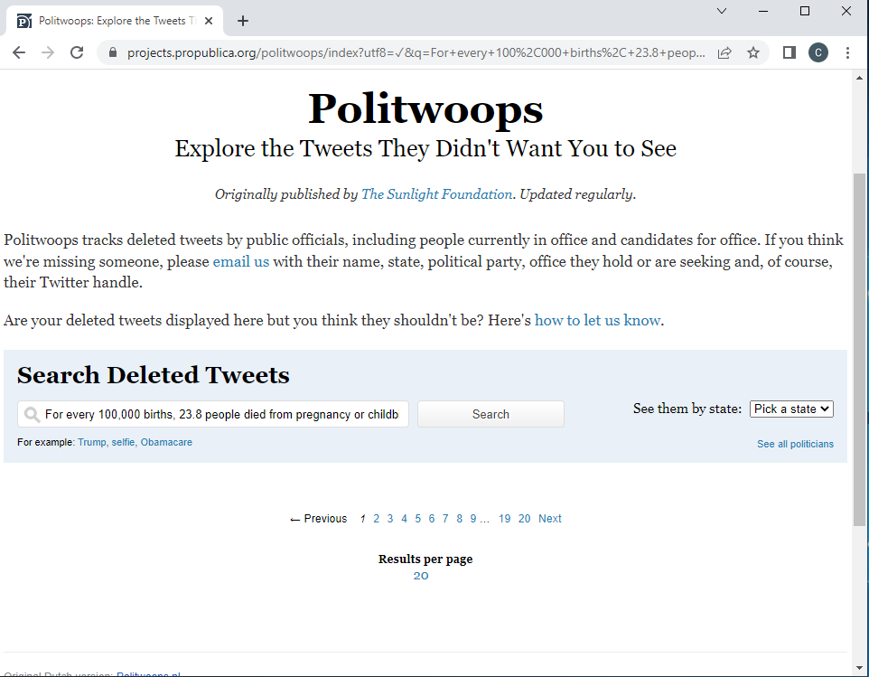Maximize the browser window
Image resolution: width=869 pixels, height=677 pixels.
point(805,11)
